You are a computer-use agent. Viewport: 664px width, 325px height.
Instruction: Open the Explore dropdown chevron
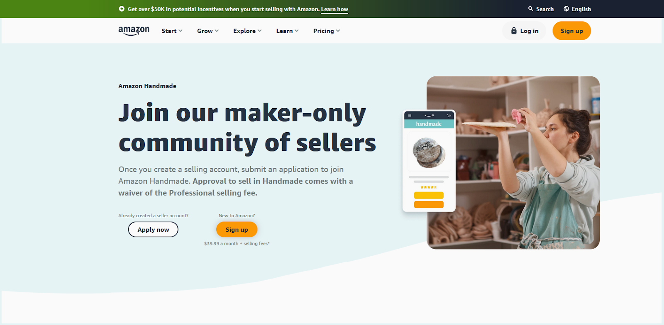tap(260, 31)
